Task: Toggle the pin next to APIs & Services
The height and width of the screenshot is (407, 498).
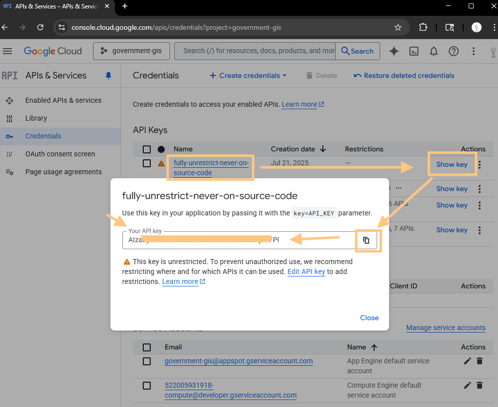Action: (108, 76)
